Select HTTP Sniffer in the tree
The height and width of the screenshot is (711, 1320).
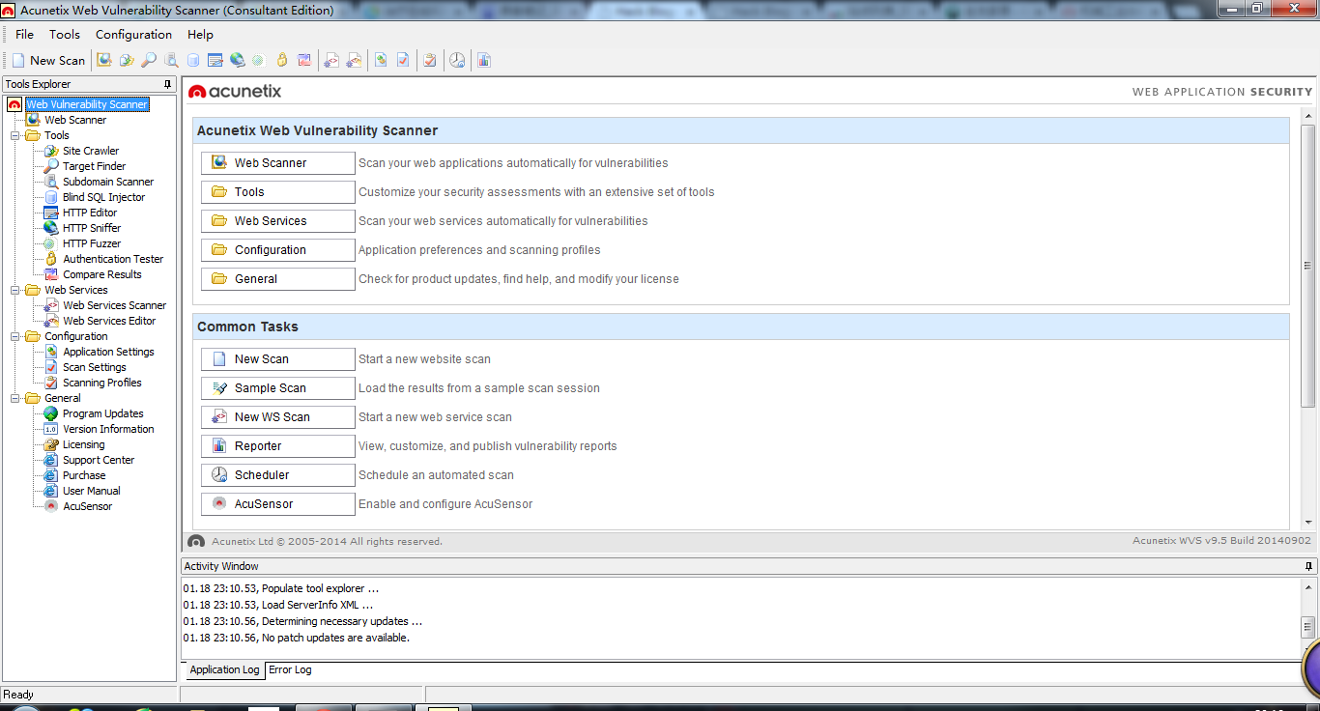(92, 228)
